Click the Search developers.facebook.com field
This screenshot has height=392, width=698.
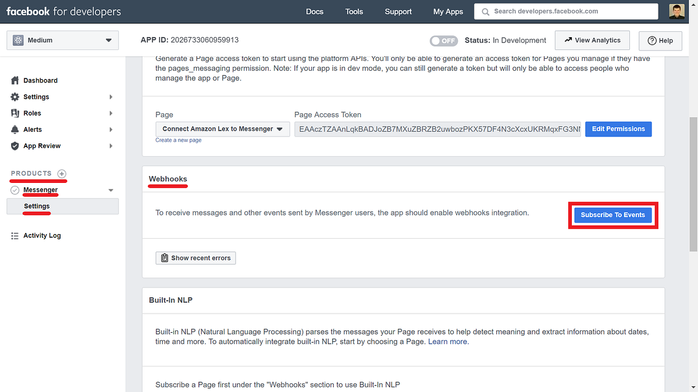(x=568, y=12)
